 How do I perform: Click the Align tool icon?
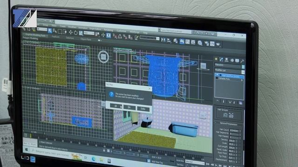pos(169,40)
